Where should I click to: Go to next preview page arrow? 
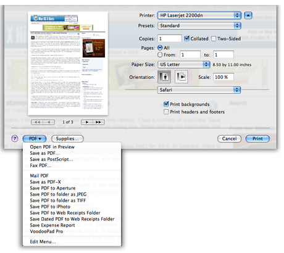coord(86,122)
